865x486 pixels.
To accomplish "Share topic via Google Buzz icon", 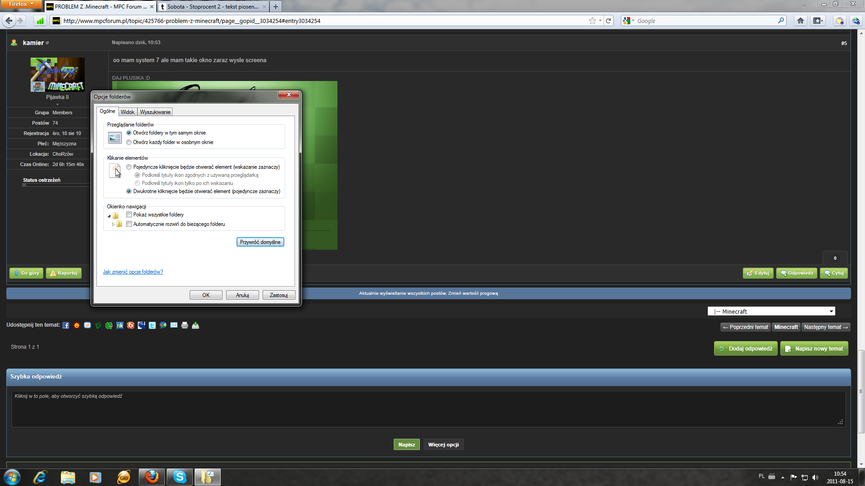I will coord(163,325).
